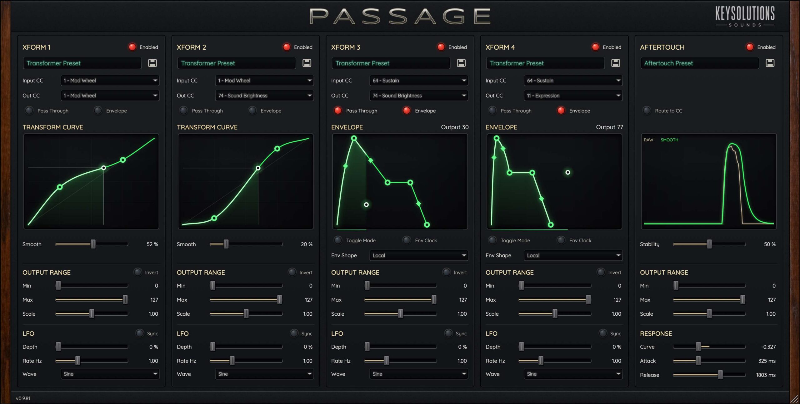Select the center curve point in XFORM 2
This screenshot has height=404, width=800.
point(258,168)
